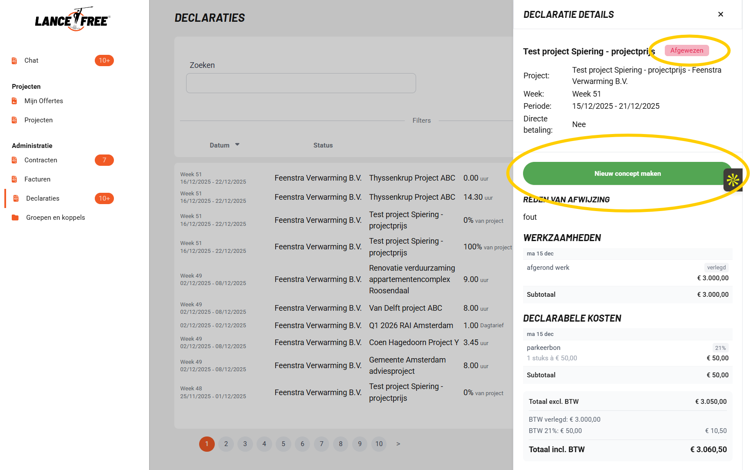The height and width of the screenshot is (470, 750).
Task: Select page 10 in pagination
Action: coord(379,444)
